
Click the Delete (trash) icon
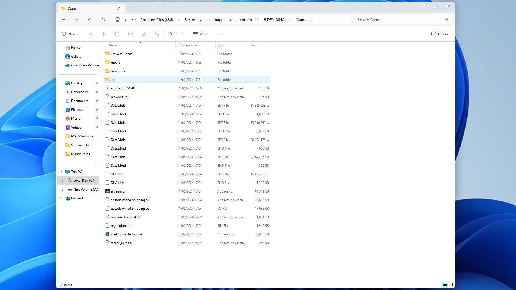[x=157, y=34]
